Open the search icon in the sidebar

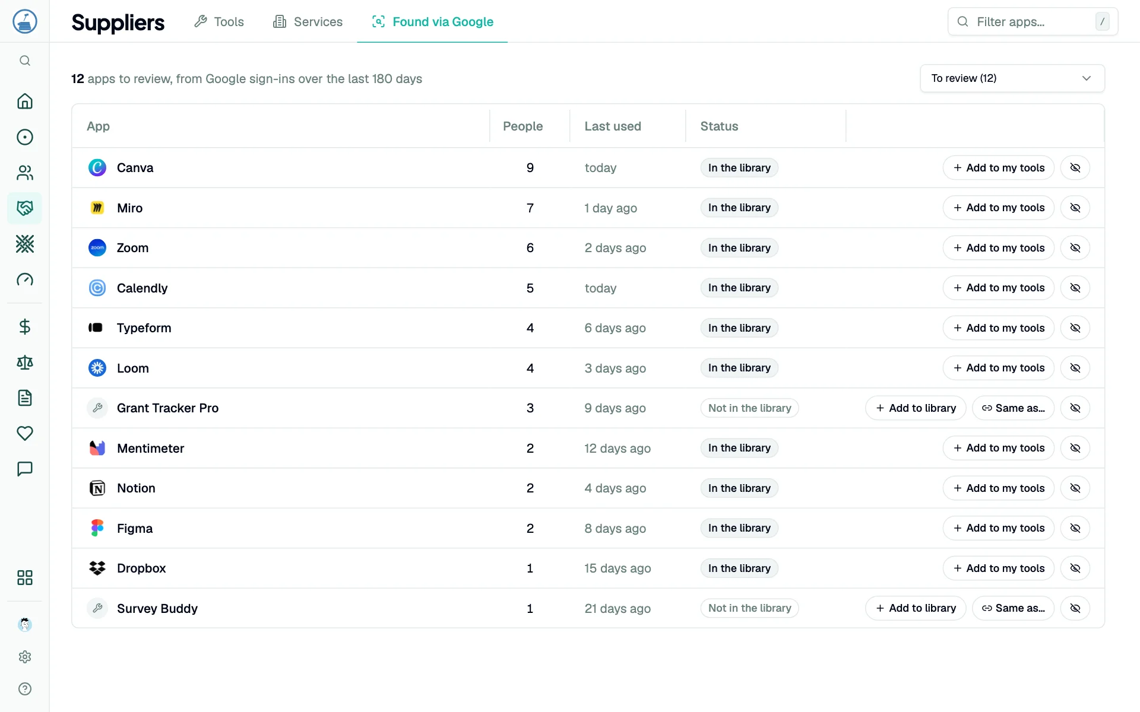click(x=25, y=61)
